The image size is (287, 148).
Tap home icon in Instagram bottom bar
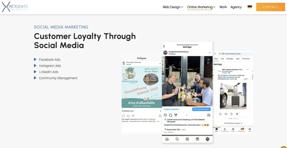167,139
